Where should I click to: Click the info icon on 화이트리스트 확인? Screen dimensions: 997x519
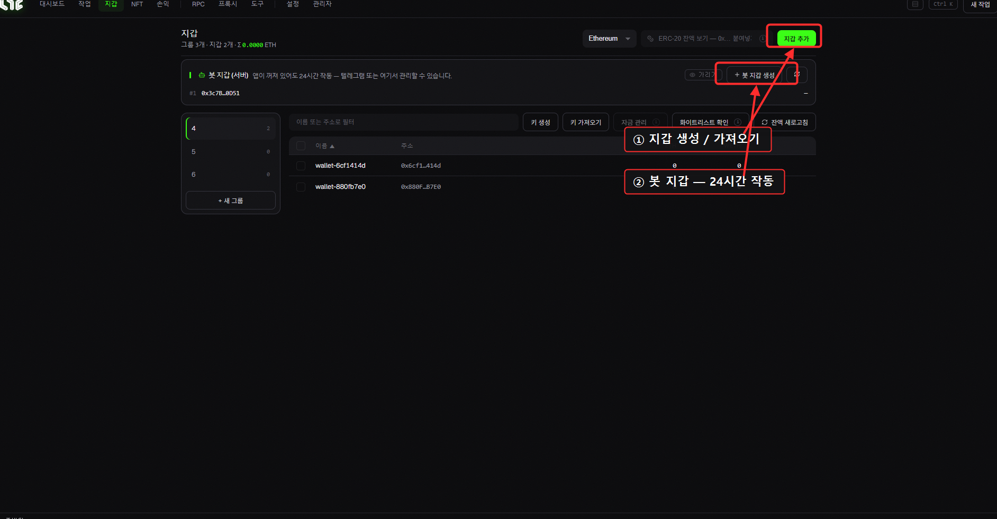[x=738, y=122]
